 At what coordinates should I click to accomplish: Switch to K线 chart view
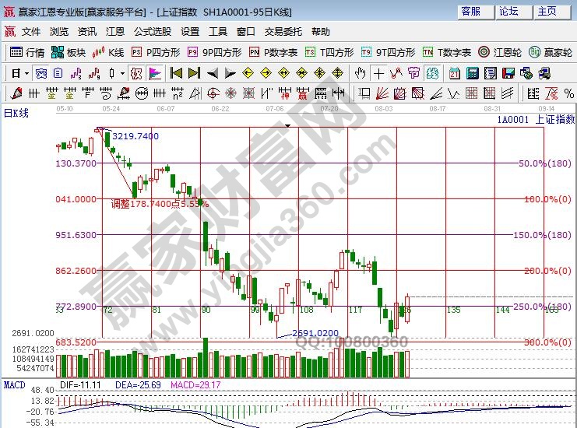[108, 52]
